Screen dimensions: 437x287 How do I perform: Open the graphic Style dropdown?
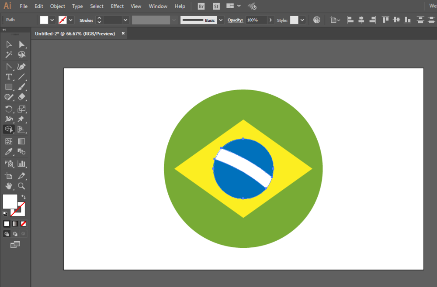coord(302,20)
